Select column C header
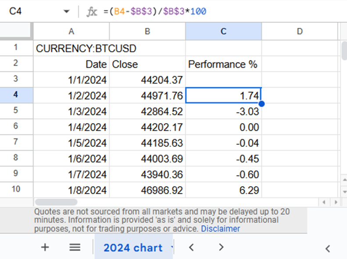This screenshot has height=259, width=347. (224, 31)
